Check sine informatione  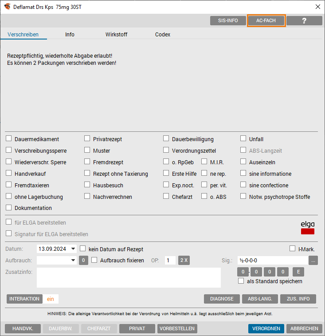[243, 173]
